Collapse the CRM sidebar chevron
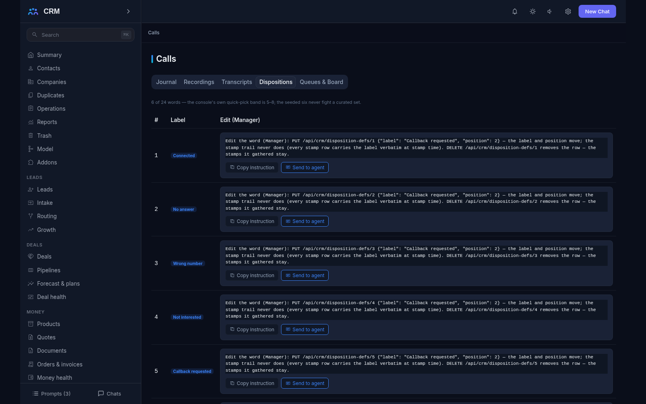646x404 pixels. [128, 11]
